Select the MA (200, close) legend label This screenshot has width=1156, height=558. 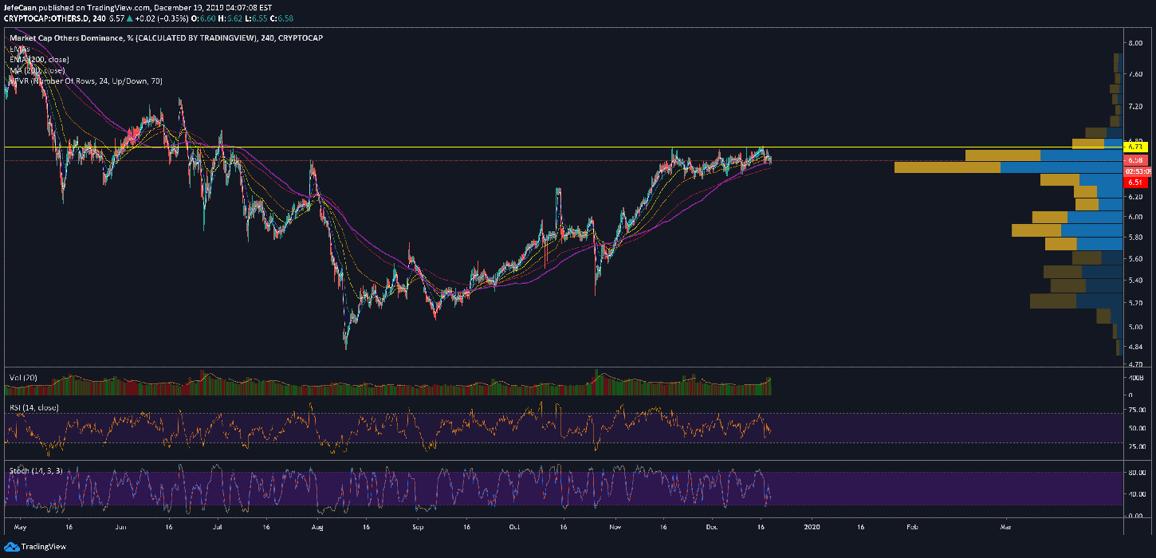(37, 70)
